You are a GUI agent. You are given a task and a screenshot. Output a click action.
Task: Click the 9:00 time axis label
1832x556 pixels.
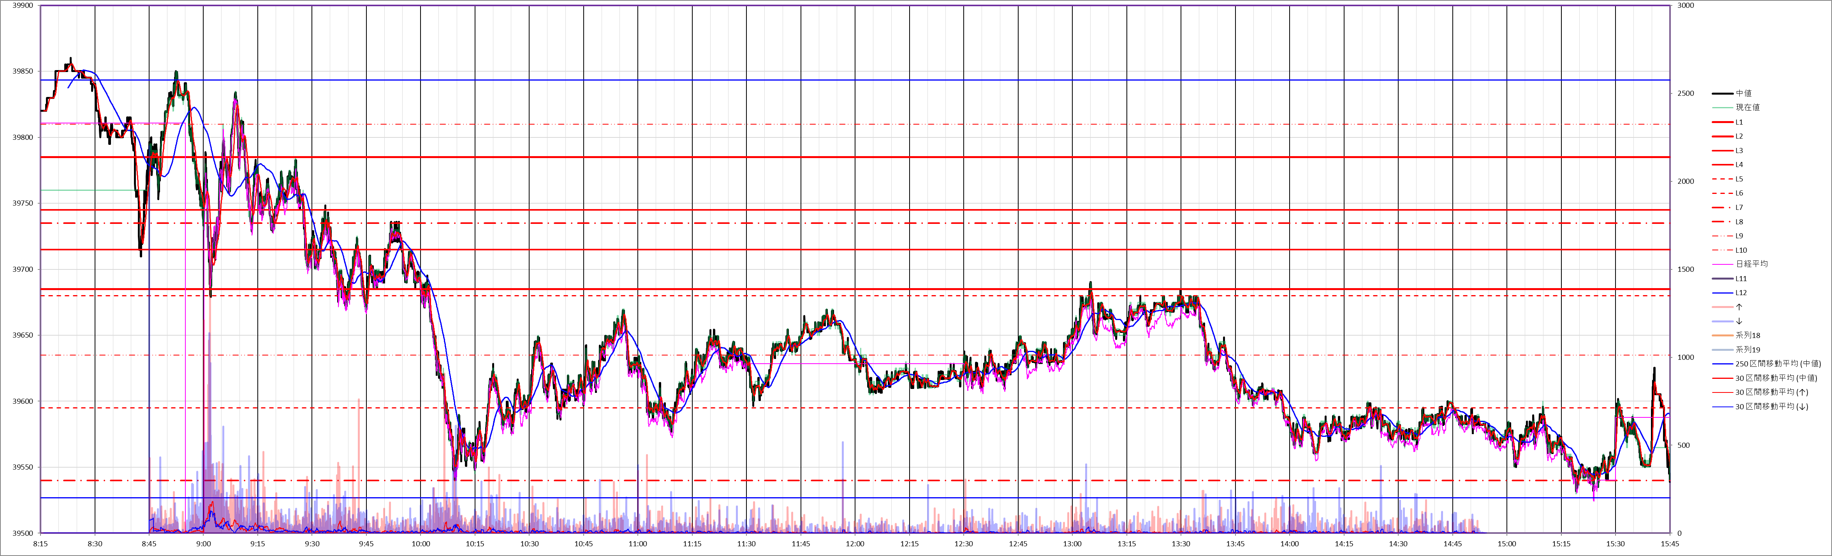point(203,544)
